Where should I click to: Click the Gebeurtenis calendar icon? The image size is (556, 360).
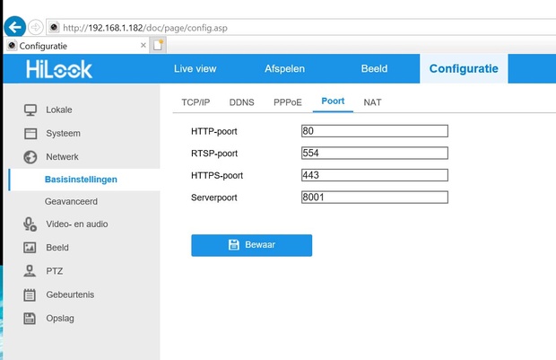[x=30, y=294]
